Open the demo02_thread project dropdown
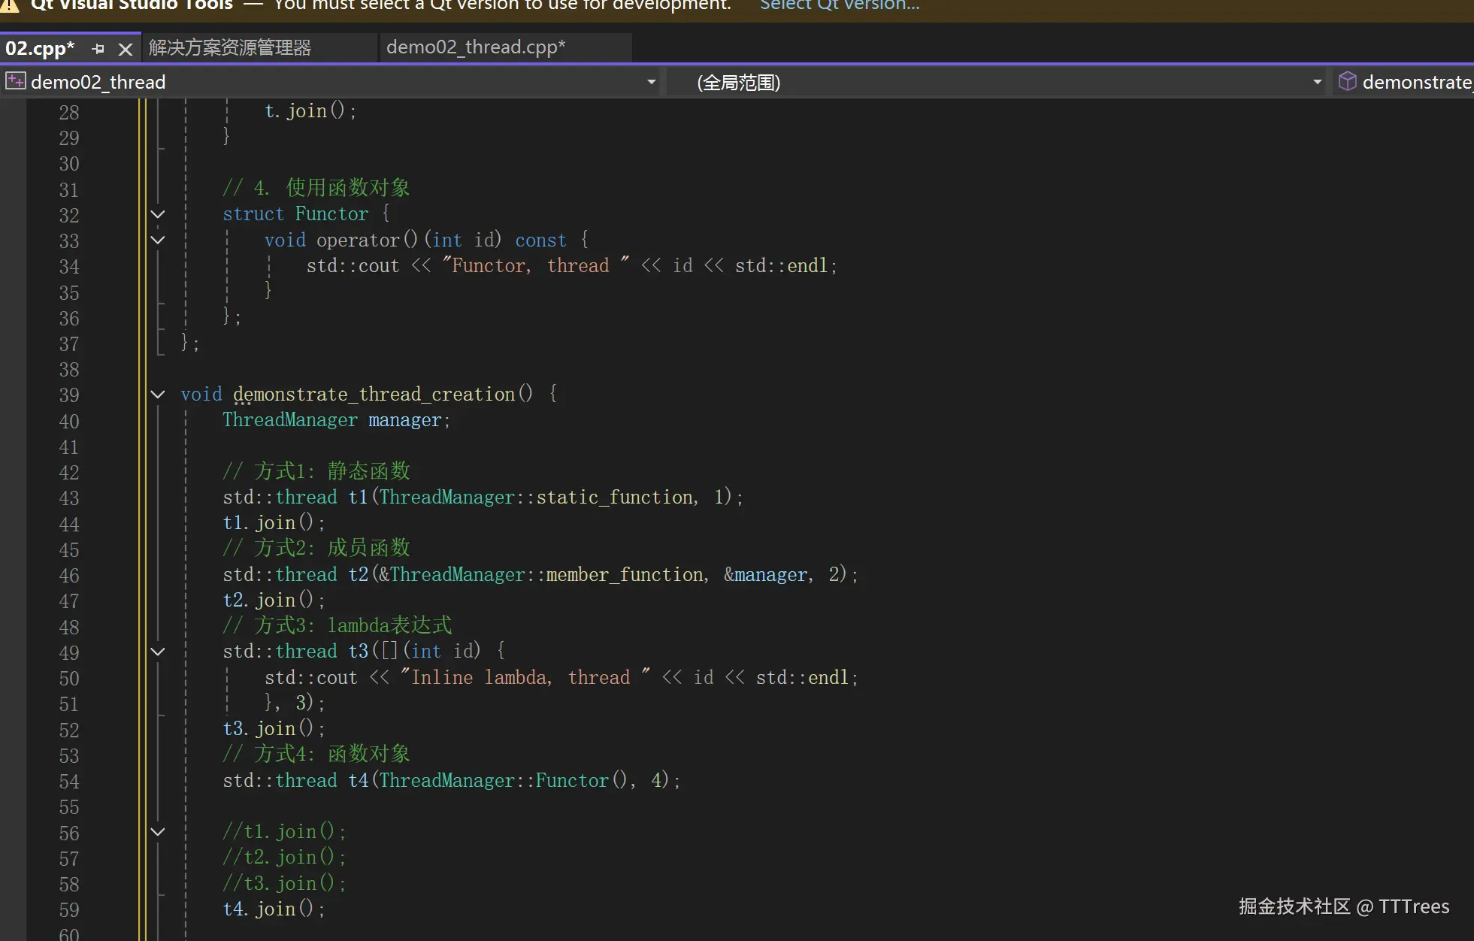Image resolution: width=1474 pixels, height=941 pixels. (651, 82)
